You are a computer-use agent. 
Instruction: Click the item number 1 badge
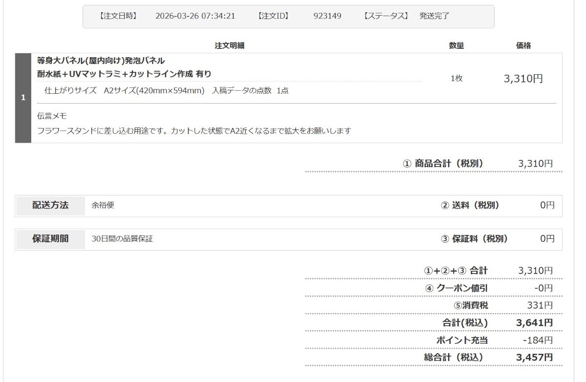tap(23, 98)
